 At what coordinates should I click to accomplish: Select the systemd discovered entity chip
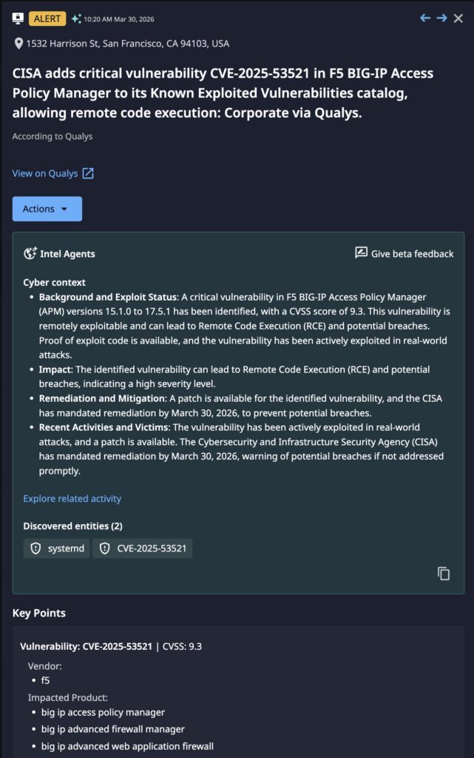click(x=56, y=549)
